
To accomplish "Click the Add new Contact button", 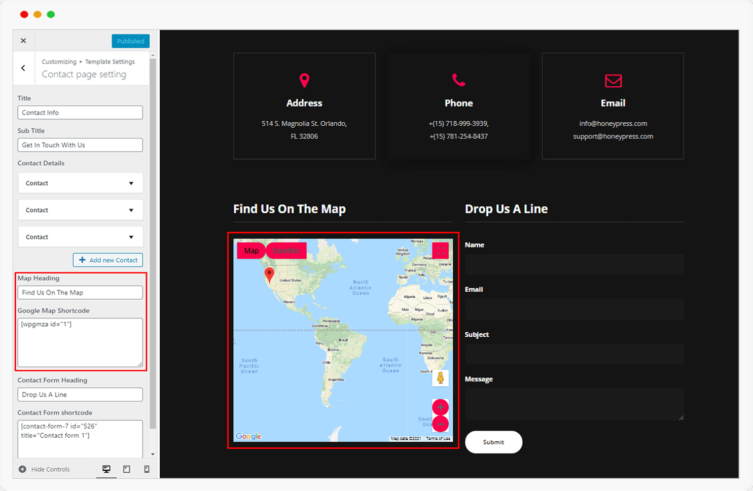I will (108, 260).
